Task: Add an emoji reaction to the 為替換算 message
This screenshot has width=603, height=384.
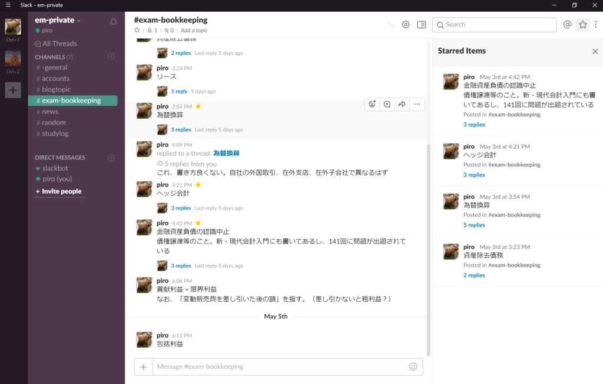Action: click(x=372, y=104)
